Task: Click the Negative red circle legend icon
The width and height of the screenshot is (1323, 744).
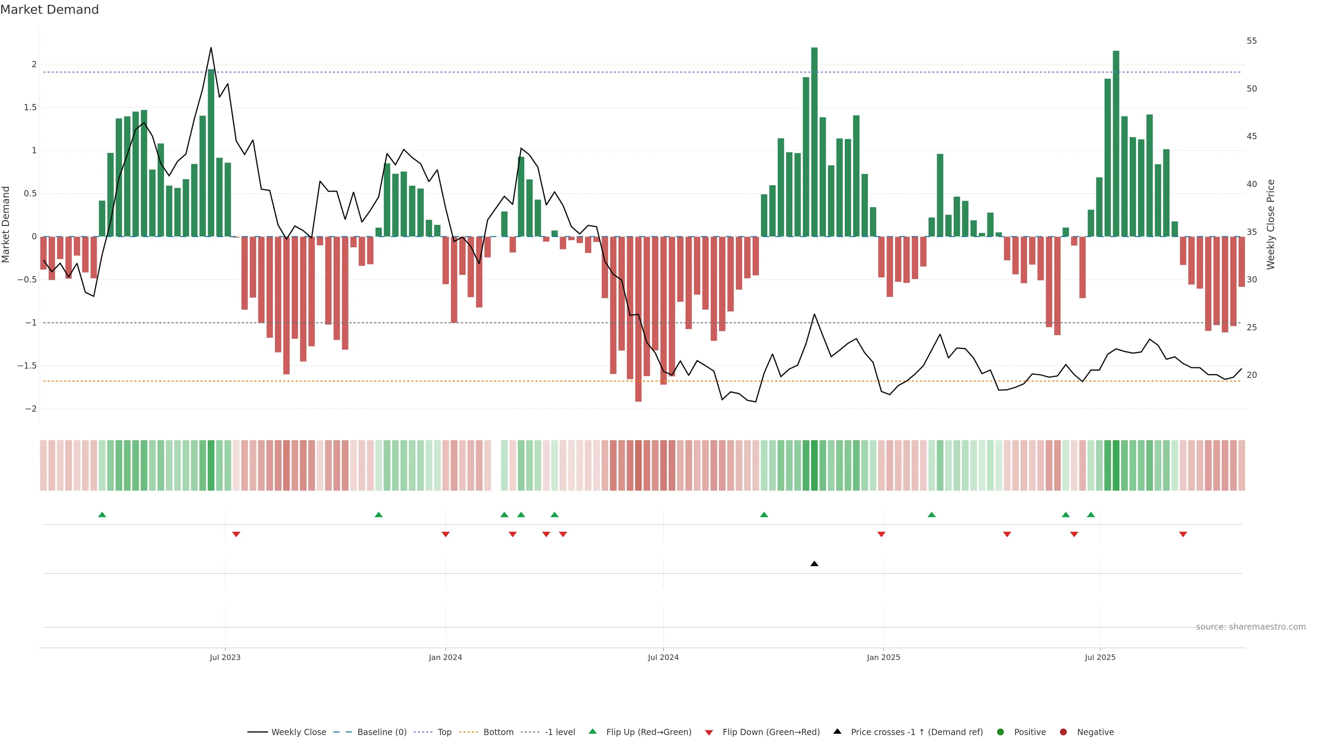Action: click(x=1063, y=732)
